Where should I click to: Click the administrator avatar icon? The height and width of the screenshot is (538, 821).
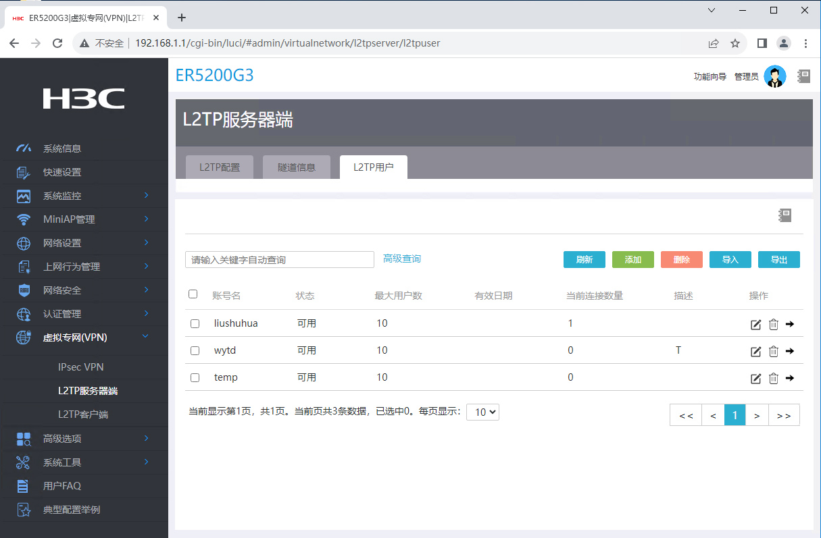click(x=775, y=76)
